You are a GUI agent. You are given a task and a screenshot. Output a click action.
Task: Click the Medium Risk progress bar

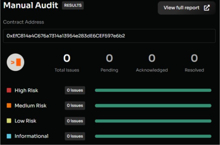coord(153,106)
